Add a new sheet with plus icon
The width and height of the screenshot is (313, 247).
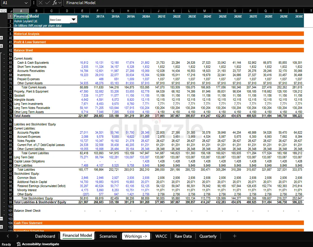[x=235, y=236]
